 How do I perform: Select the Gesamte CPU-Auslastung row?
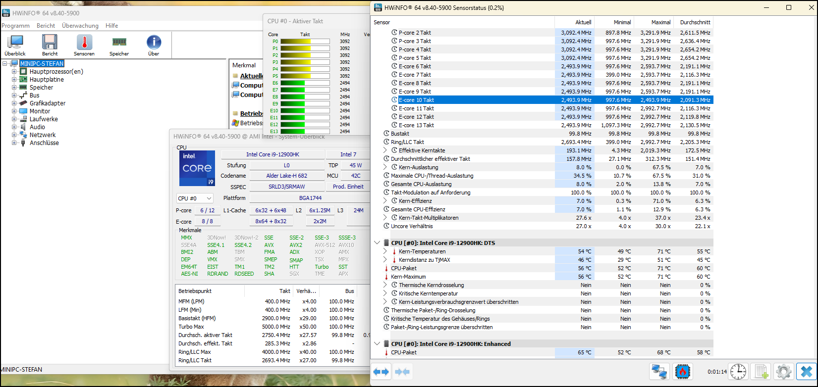[543, 184]
